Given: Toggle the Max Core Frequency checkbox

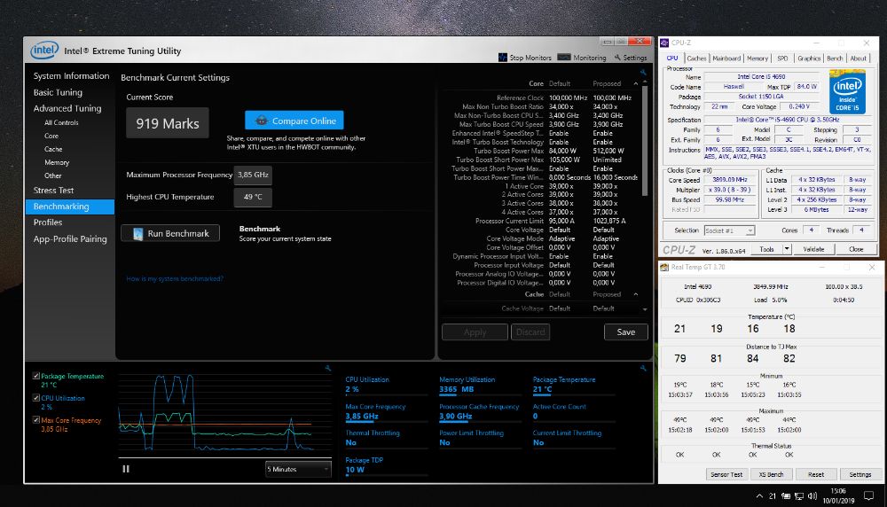Looking at the screenshot, I should coord(36,420).
